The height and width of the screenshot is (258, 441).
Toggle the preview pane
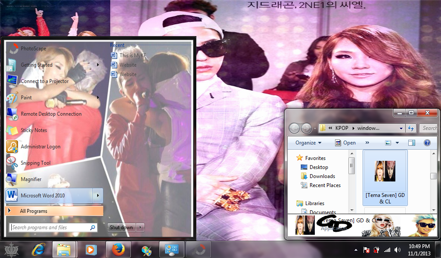(411, 143)
